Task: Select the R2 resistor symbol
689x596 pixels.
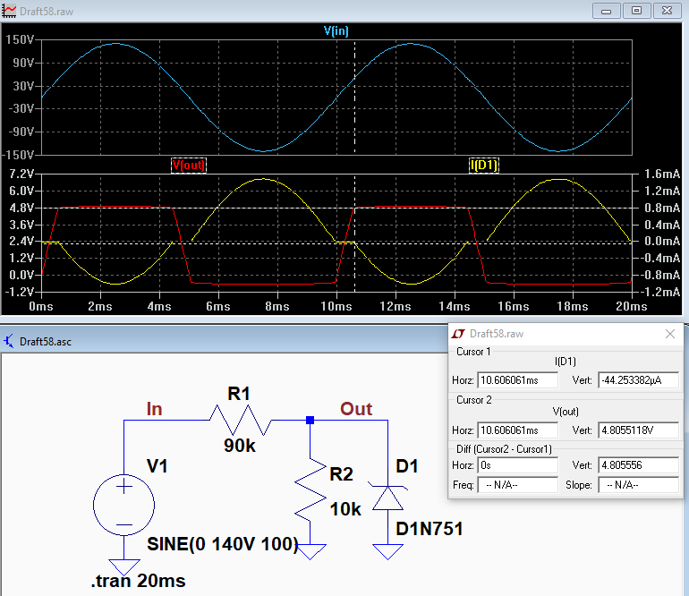Action: [x=310, y=488]
